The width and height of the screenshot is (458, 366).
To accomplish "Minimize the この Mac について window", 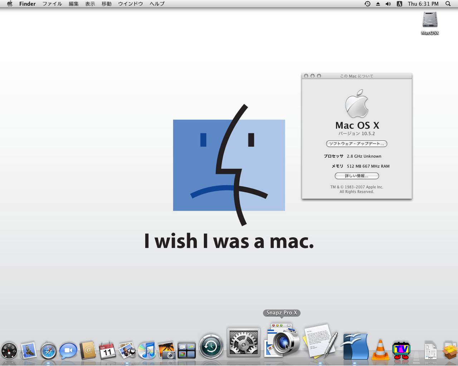I will point(312,76).
